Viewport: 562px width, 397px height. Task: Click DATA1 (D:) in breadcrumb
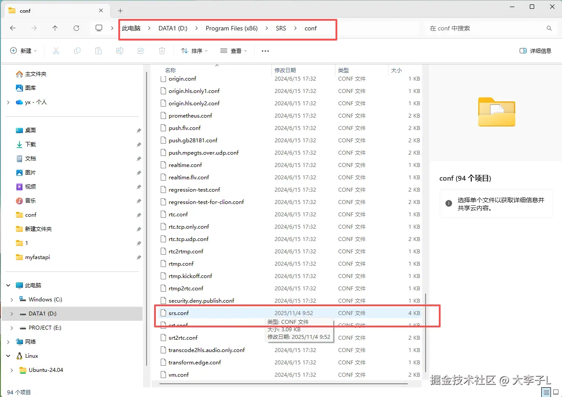173,28
